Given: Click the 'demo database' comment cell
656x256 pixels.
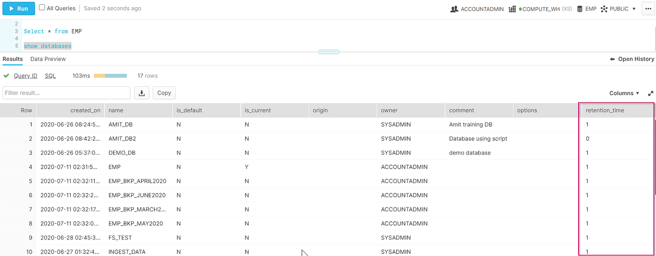Looking at the screenshot, I should point(479,153).
